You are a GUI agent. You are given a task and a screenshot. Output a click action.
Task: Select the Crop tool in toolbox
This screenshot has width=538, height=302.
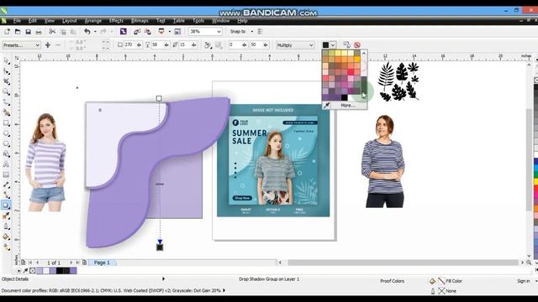pyautogui.click(x=6, y=81)
